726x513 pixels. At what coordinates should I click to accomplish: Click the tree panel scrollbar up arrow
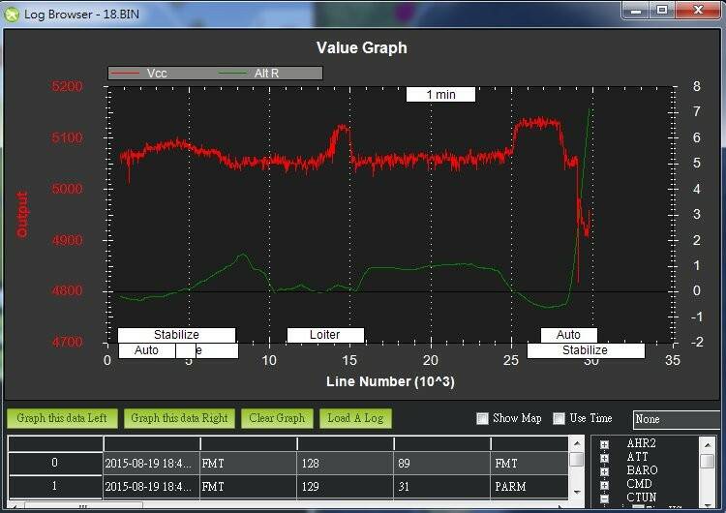(x=708, y=445)
